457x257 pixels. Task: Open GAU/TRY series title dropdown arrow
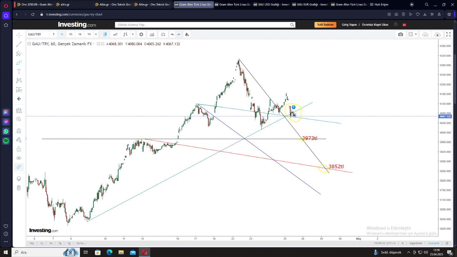click(x=94, y=44)
